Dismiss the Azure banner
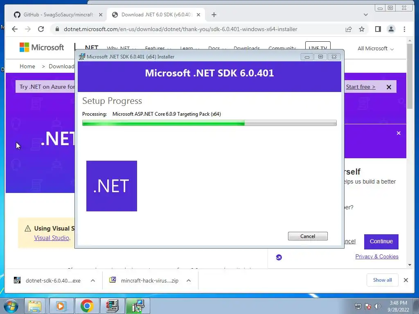Image resolution: width=419 pixels, height=314 pixels. coord(389,87)
